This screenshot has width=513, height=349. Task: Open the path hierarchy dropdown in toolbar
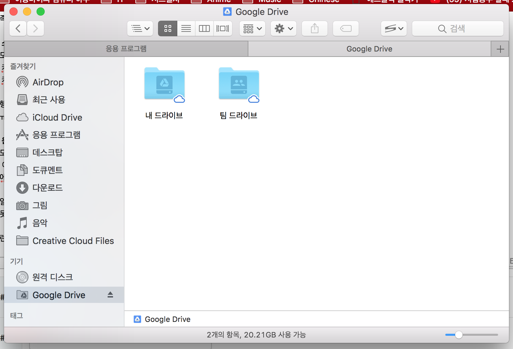tap(140, 28)
